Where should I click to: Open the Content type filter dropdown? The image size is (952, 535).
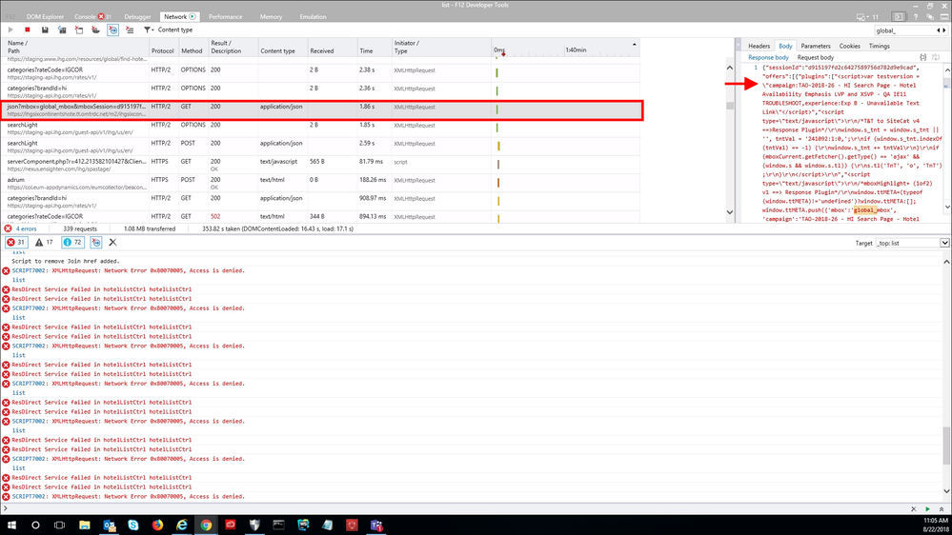point(169,30)
